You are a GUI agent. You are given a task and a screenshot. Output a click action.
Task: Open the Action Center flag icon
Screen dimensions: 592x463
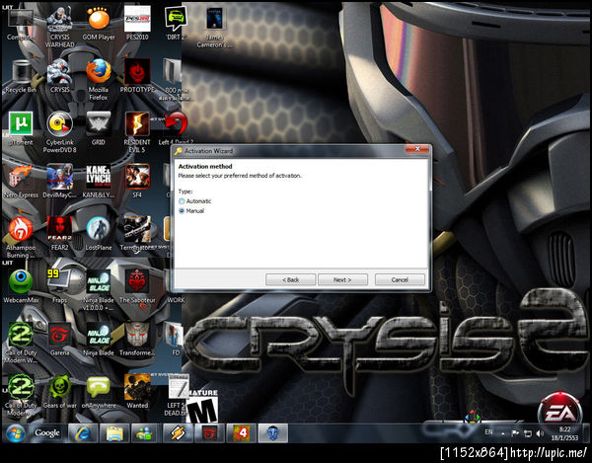[515, 433]
